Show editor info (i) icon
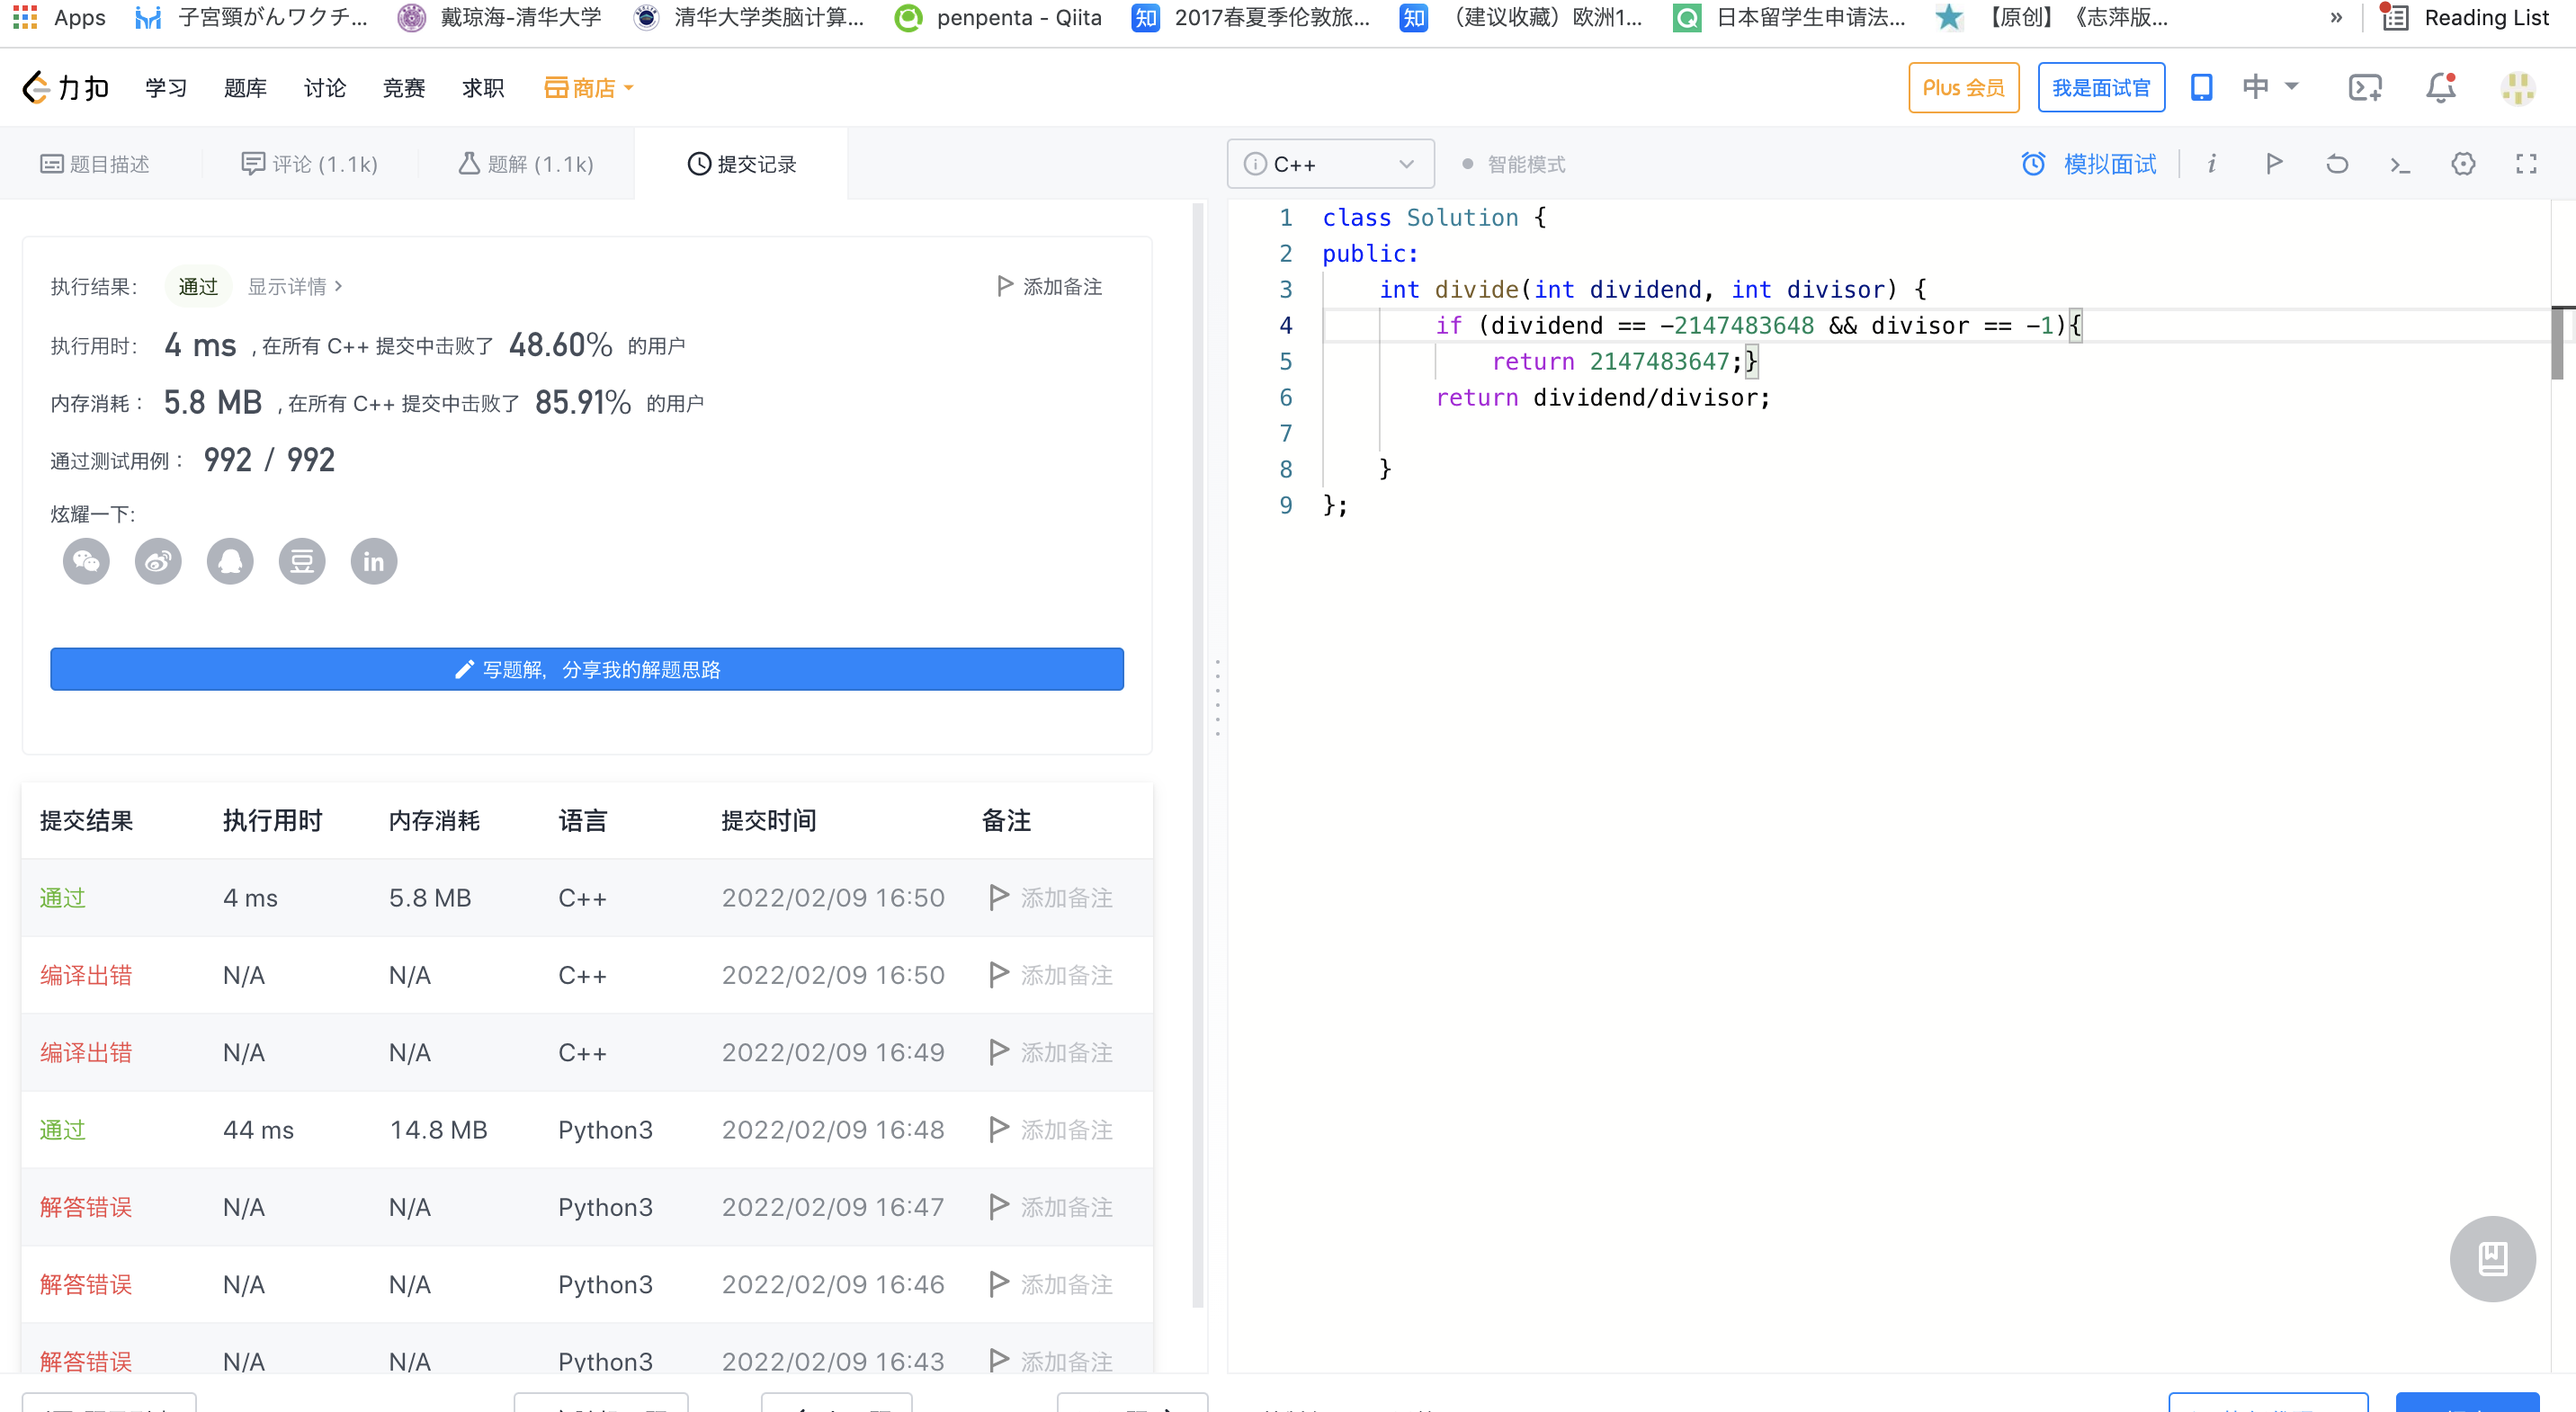The height and width of the screenshot is (1412, 2576). coord(2211,164)
